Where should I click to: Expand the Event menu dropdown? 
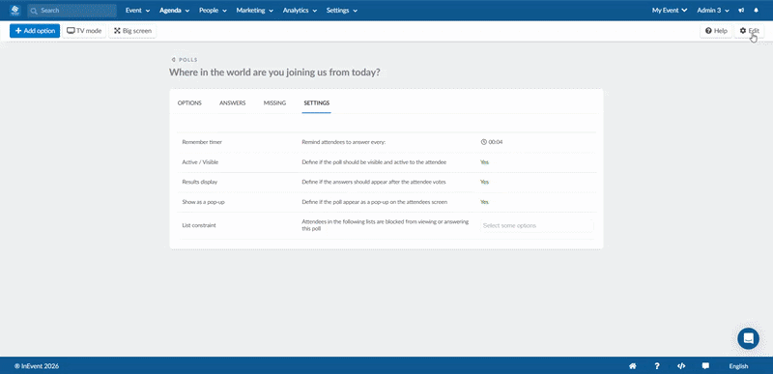pos(137,11)
